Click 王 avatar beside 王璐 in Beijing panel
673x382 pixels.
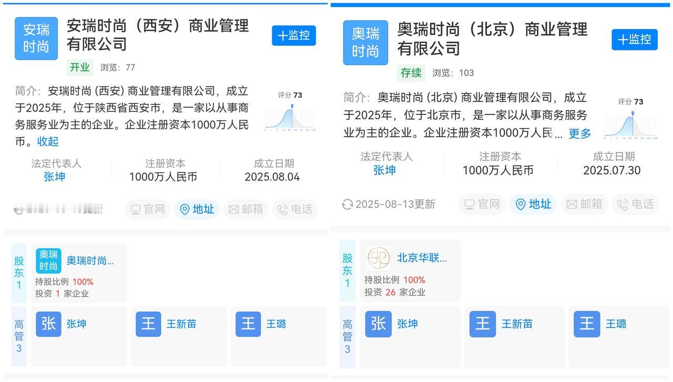(x=587, y=324)
